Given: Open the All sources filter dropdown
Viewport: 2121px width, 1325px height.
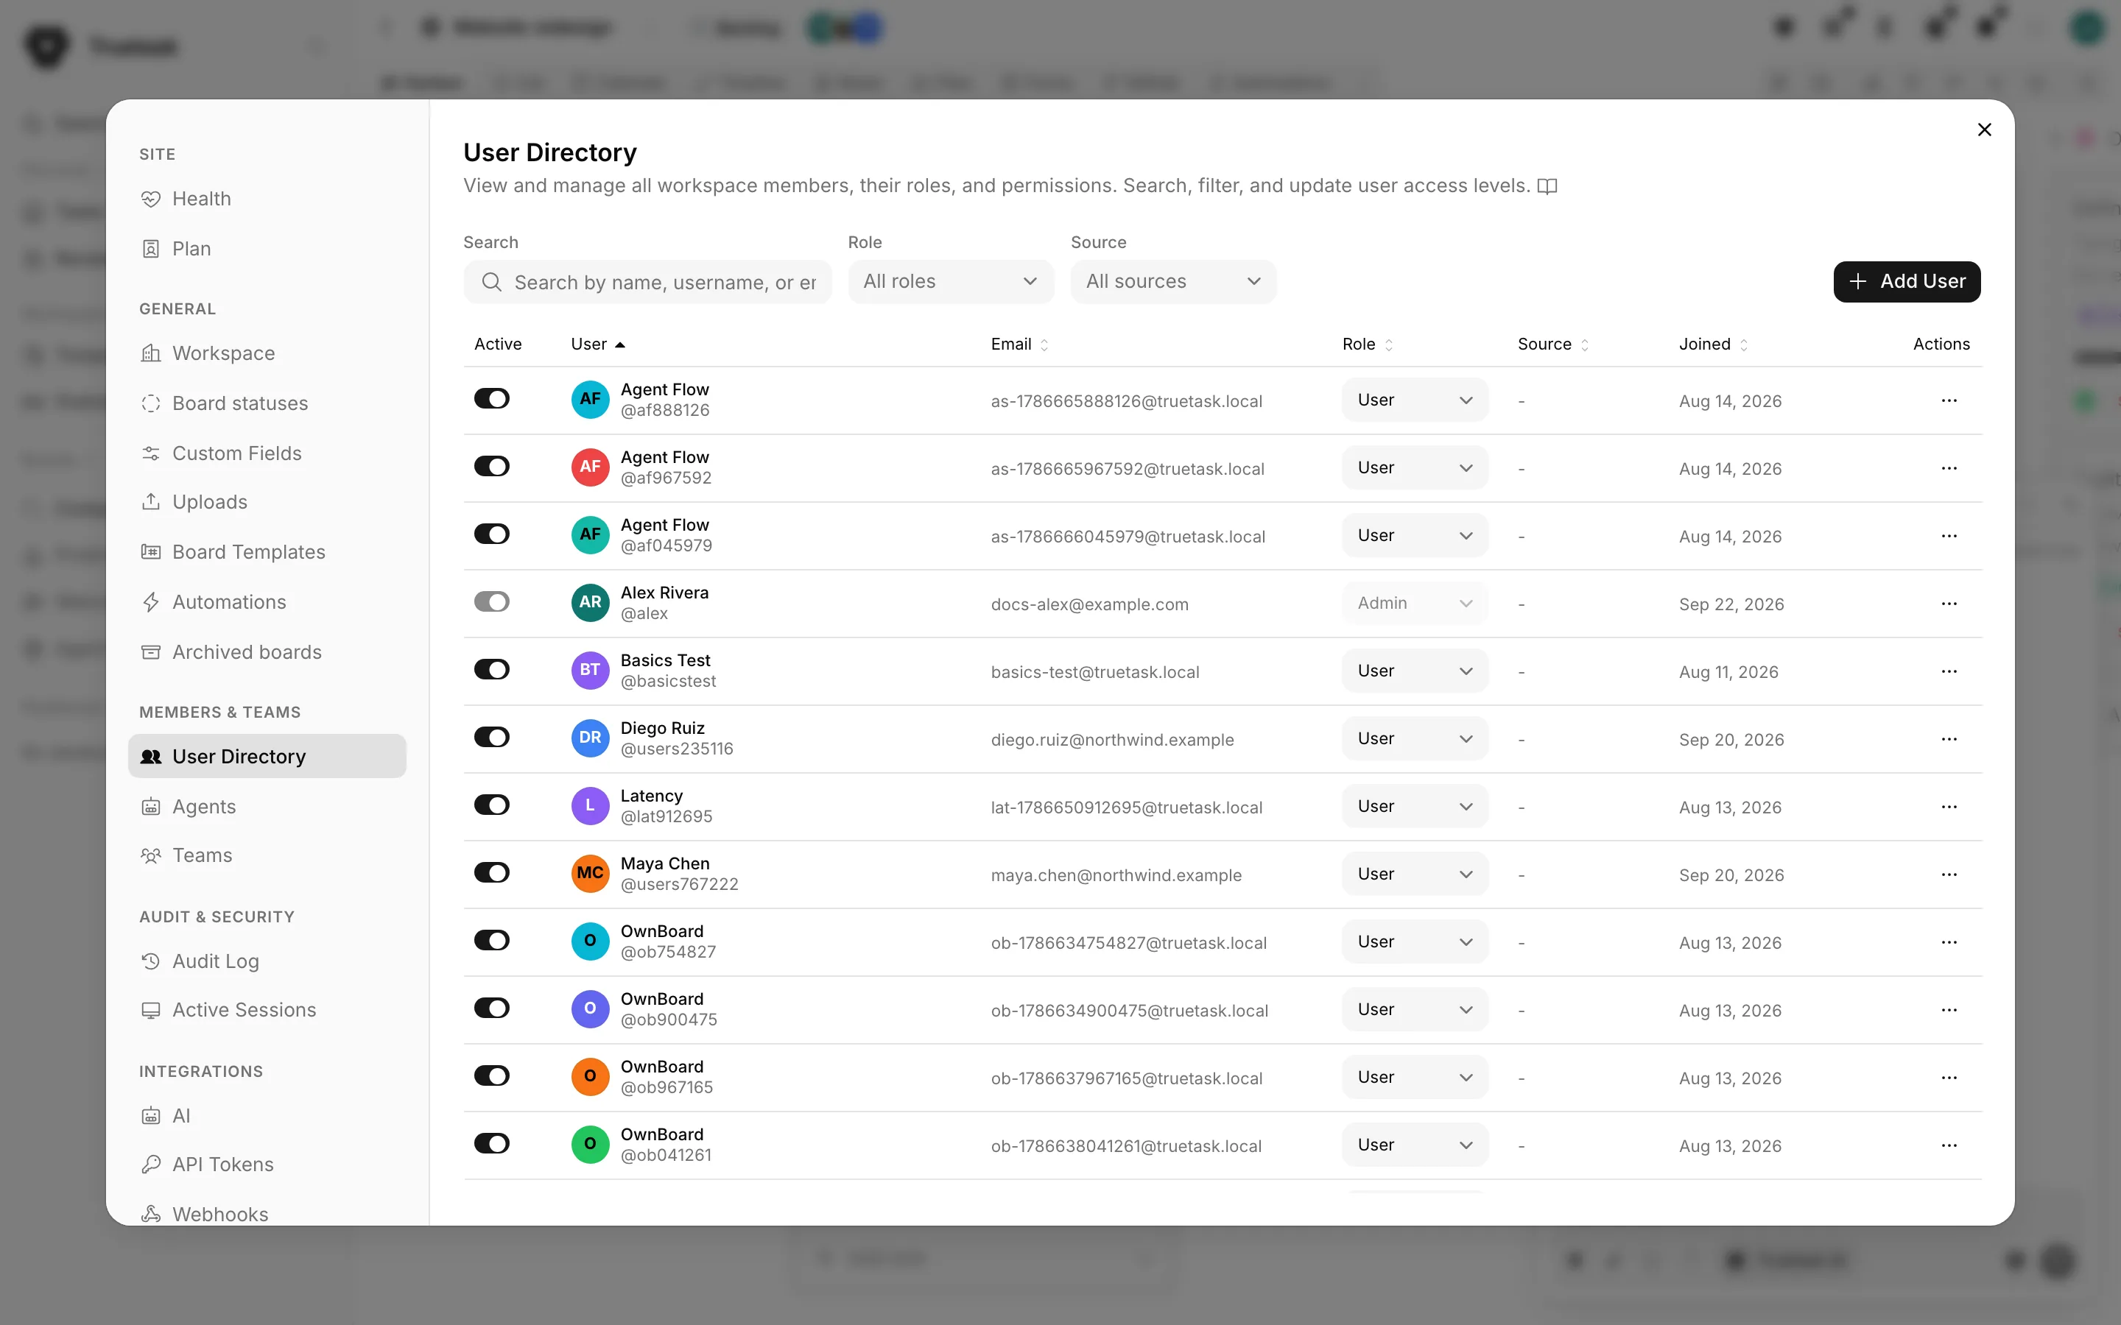Looking at the screenshot, I should pos(1172,281).
